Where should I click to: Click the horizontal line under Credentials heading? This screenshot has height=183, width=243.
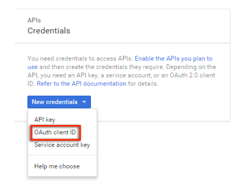122,43
